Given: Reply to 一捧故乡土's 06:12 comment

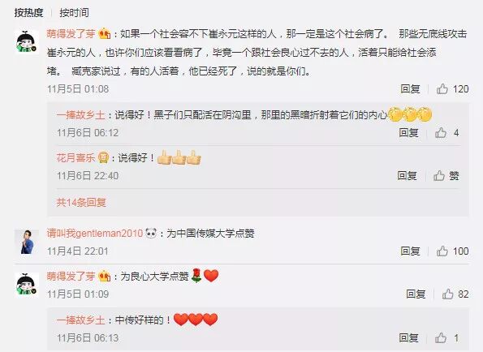Looking at the screenshot, I should 409,133.
